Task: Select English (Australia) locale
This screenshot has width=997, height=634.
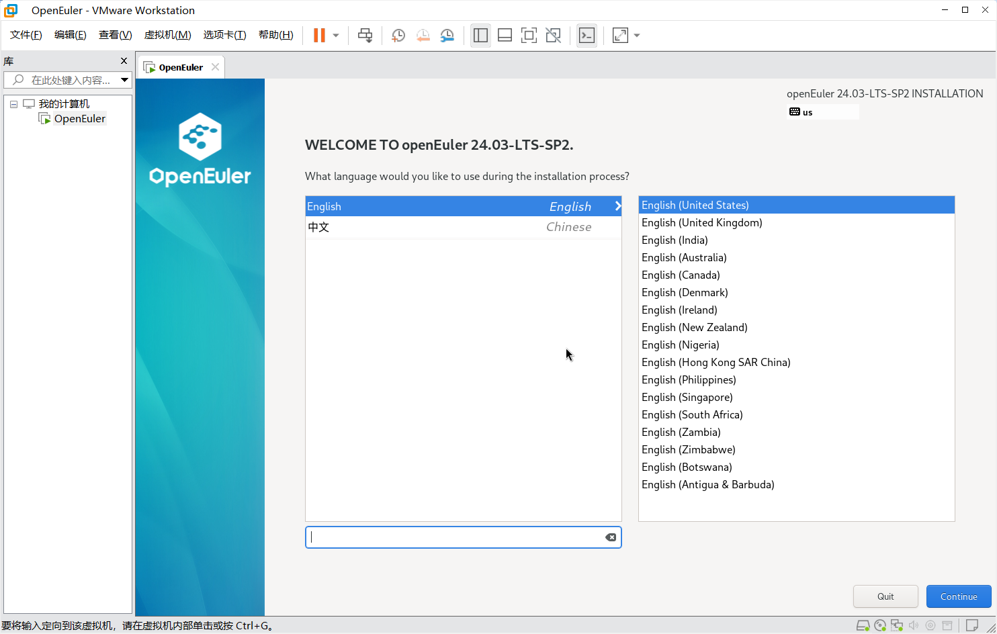Action: click(796, 257)
